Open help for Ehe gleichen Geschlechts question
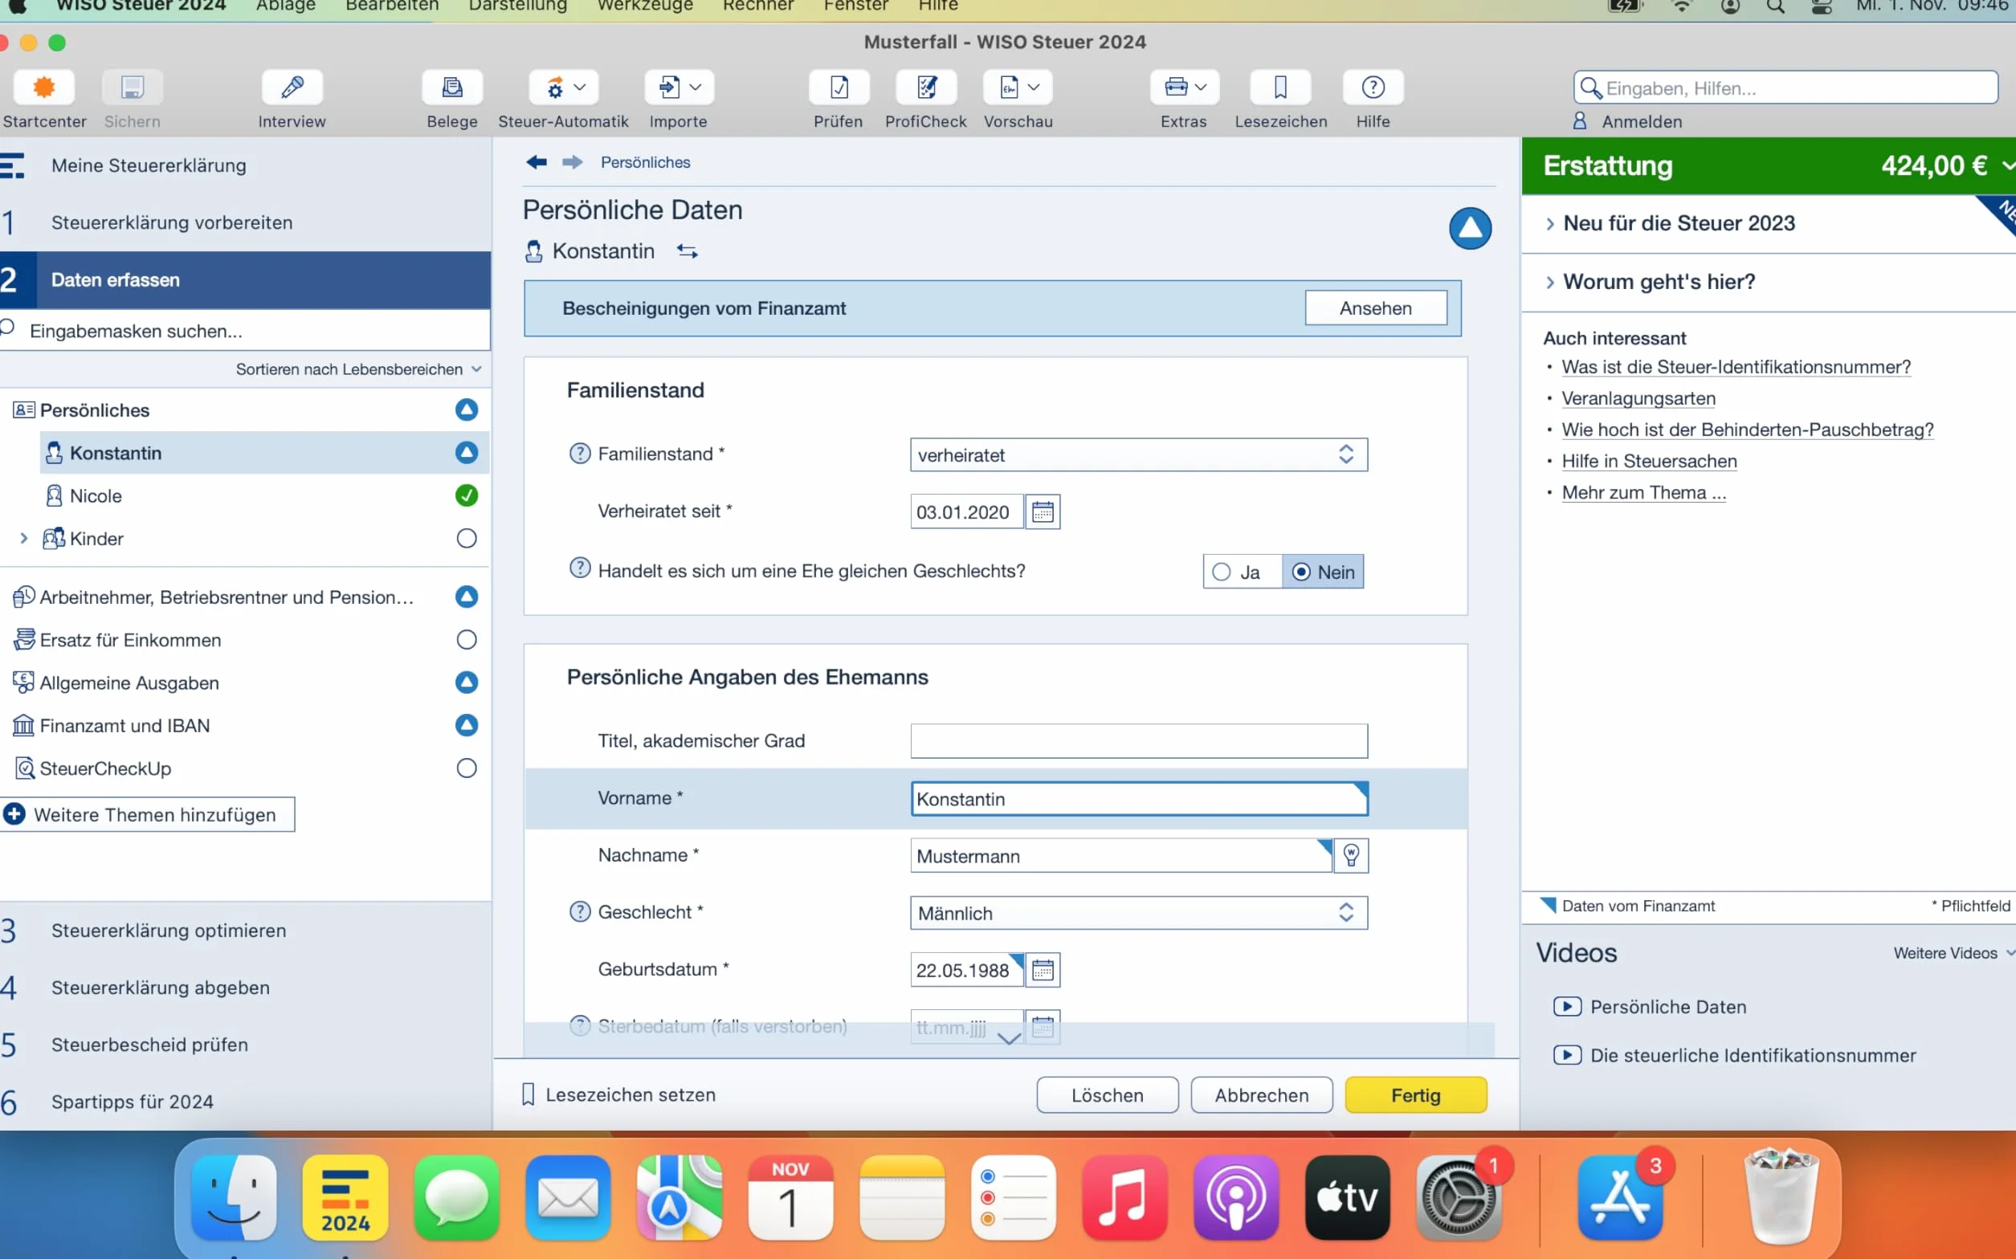 pos(580,568)
